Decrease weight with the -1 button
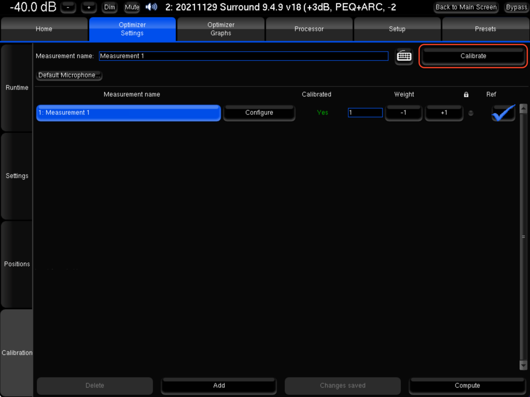The height and width of the screenshot is (397, 530). click(403, 112)
